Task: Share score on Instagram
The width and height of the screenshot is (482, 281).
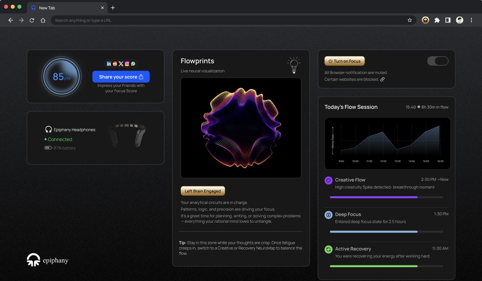Action: pos(127,64)
